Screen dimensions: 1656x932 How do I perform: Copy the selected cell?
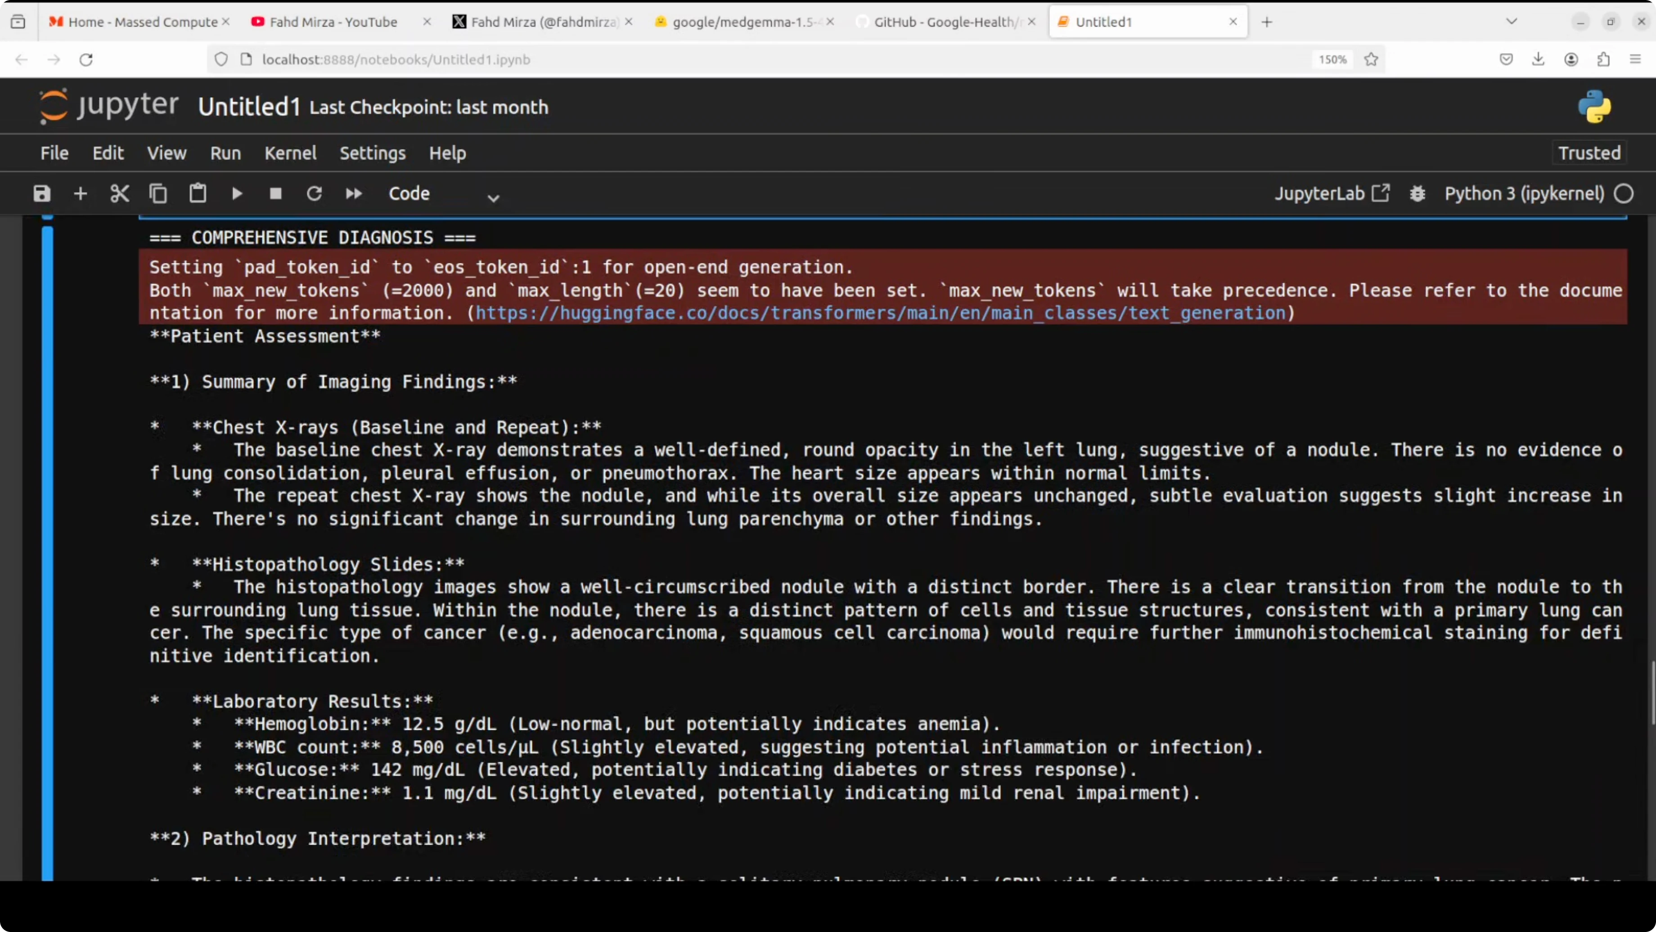(158, 194)
